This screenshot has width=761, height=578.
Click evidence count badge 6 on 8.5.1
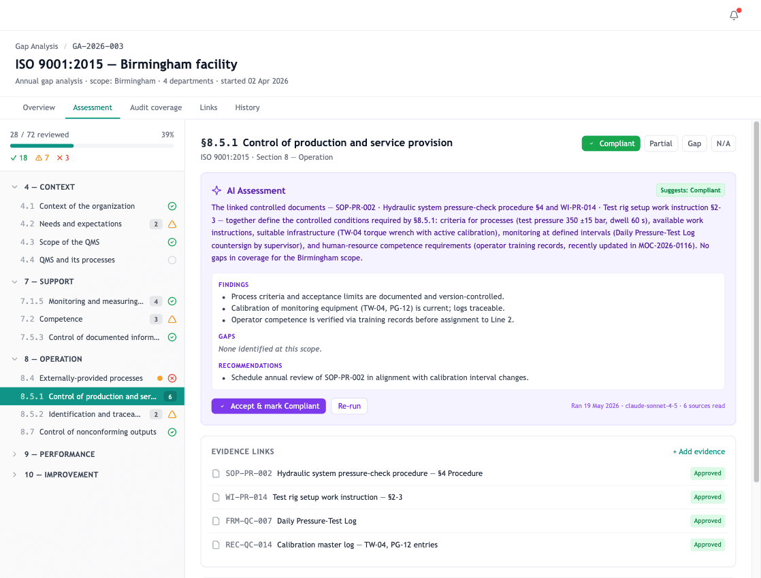[x=170, y=396]
